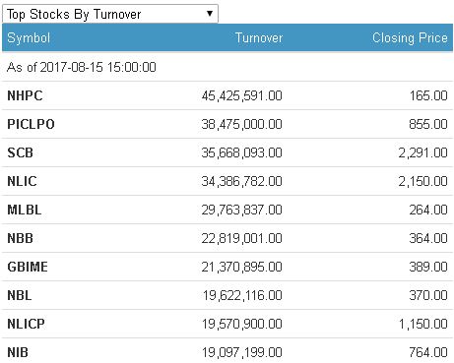The height and width of the screenshot is (363, 454).
Task: Open the NBL stock symbol
Action: click(20, 295)
